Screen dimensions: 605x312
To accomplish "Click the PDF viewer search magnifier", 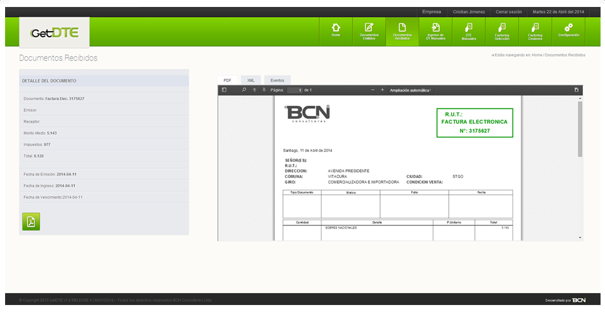I will click(x=244, y=90).
